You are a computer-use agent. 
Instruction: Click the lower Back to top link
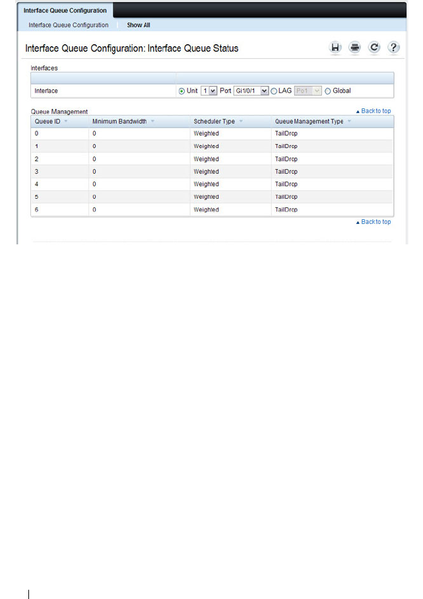374,221
